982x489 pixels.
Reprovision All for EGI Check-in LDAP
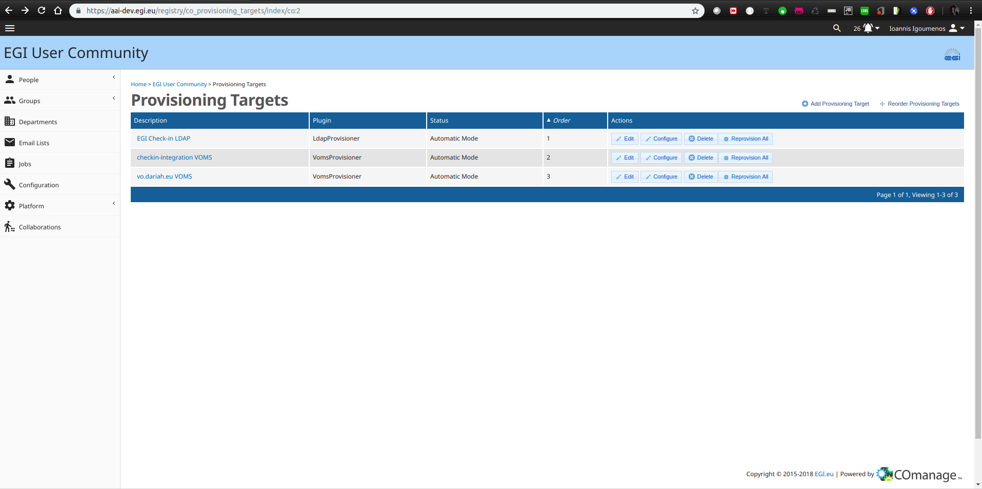click(746, 139)
